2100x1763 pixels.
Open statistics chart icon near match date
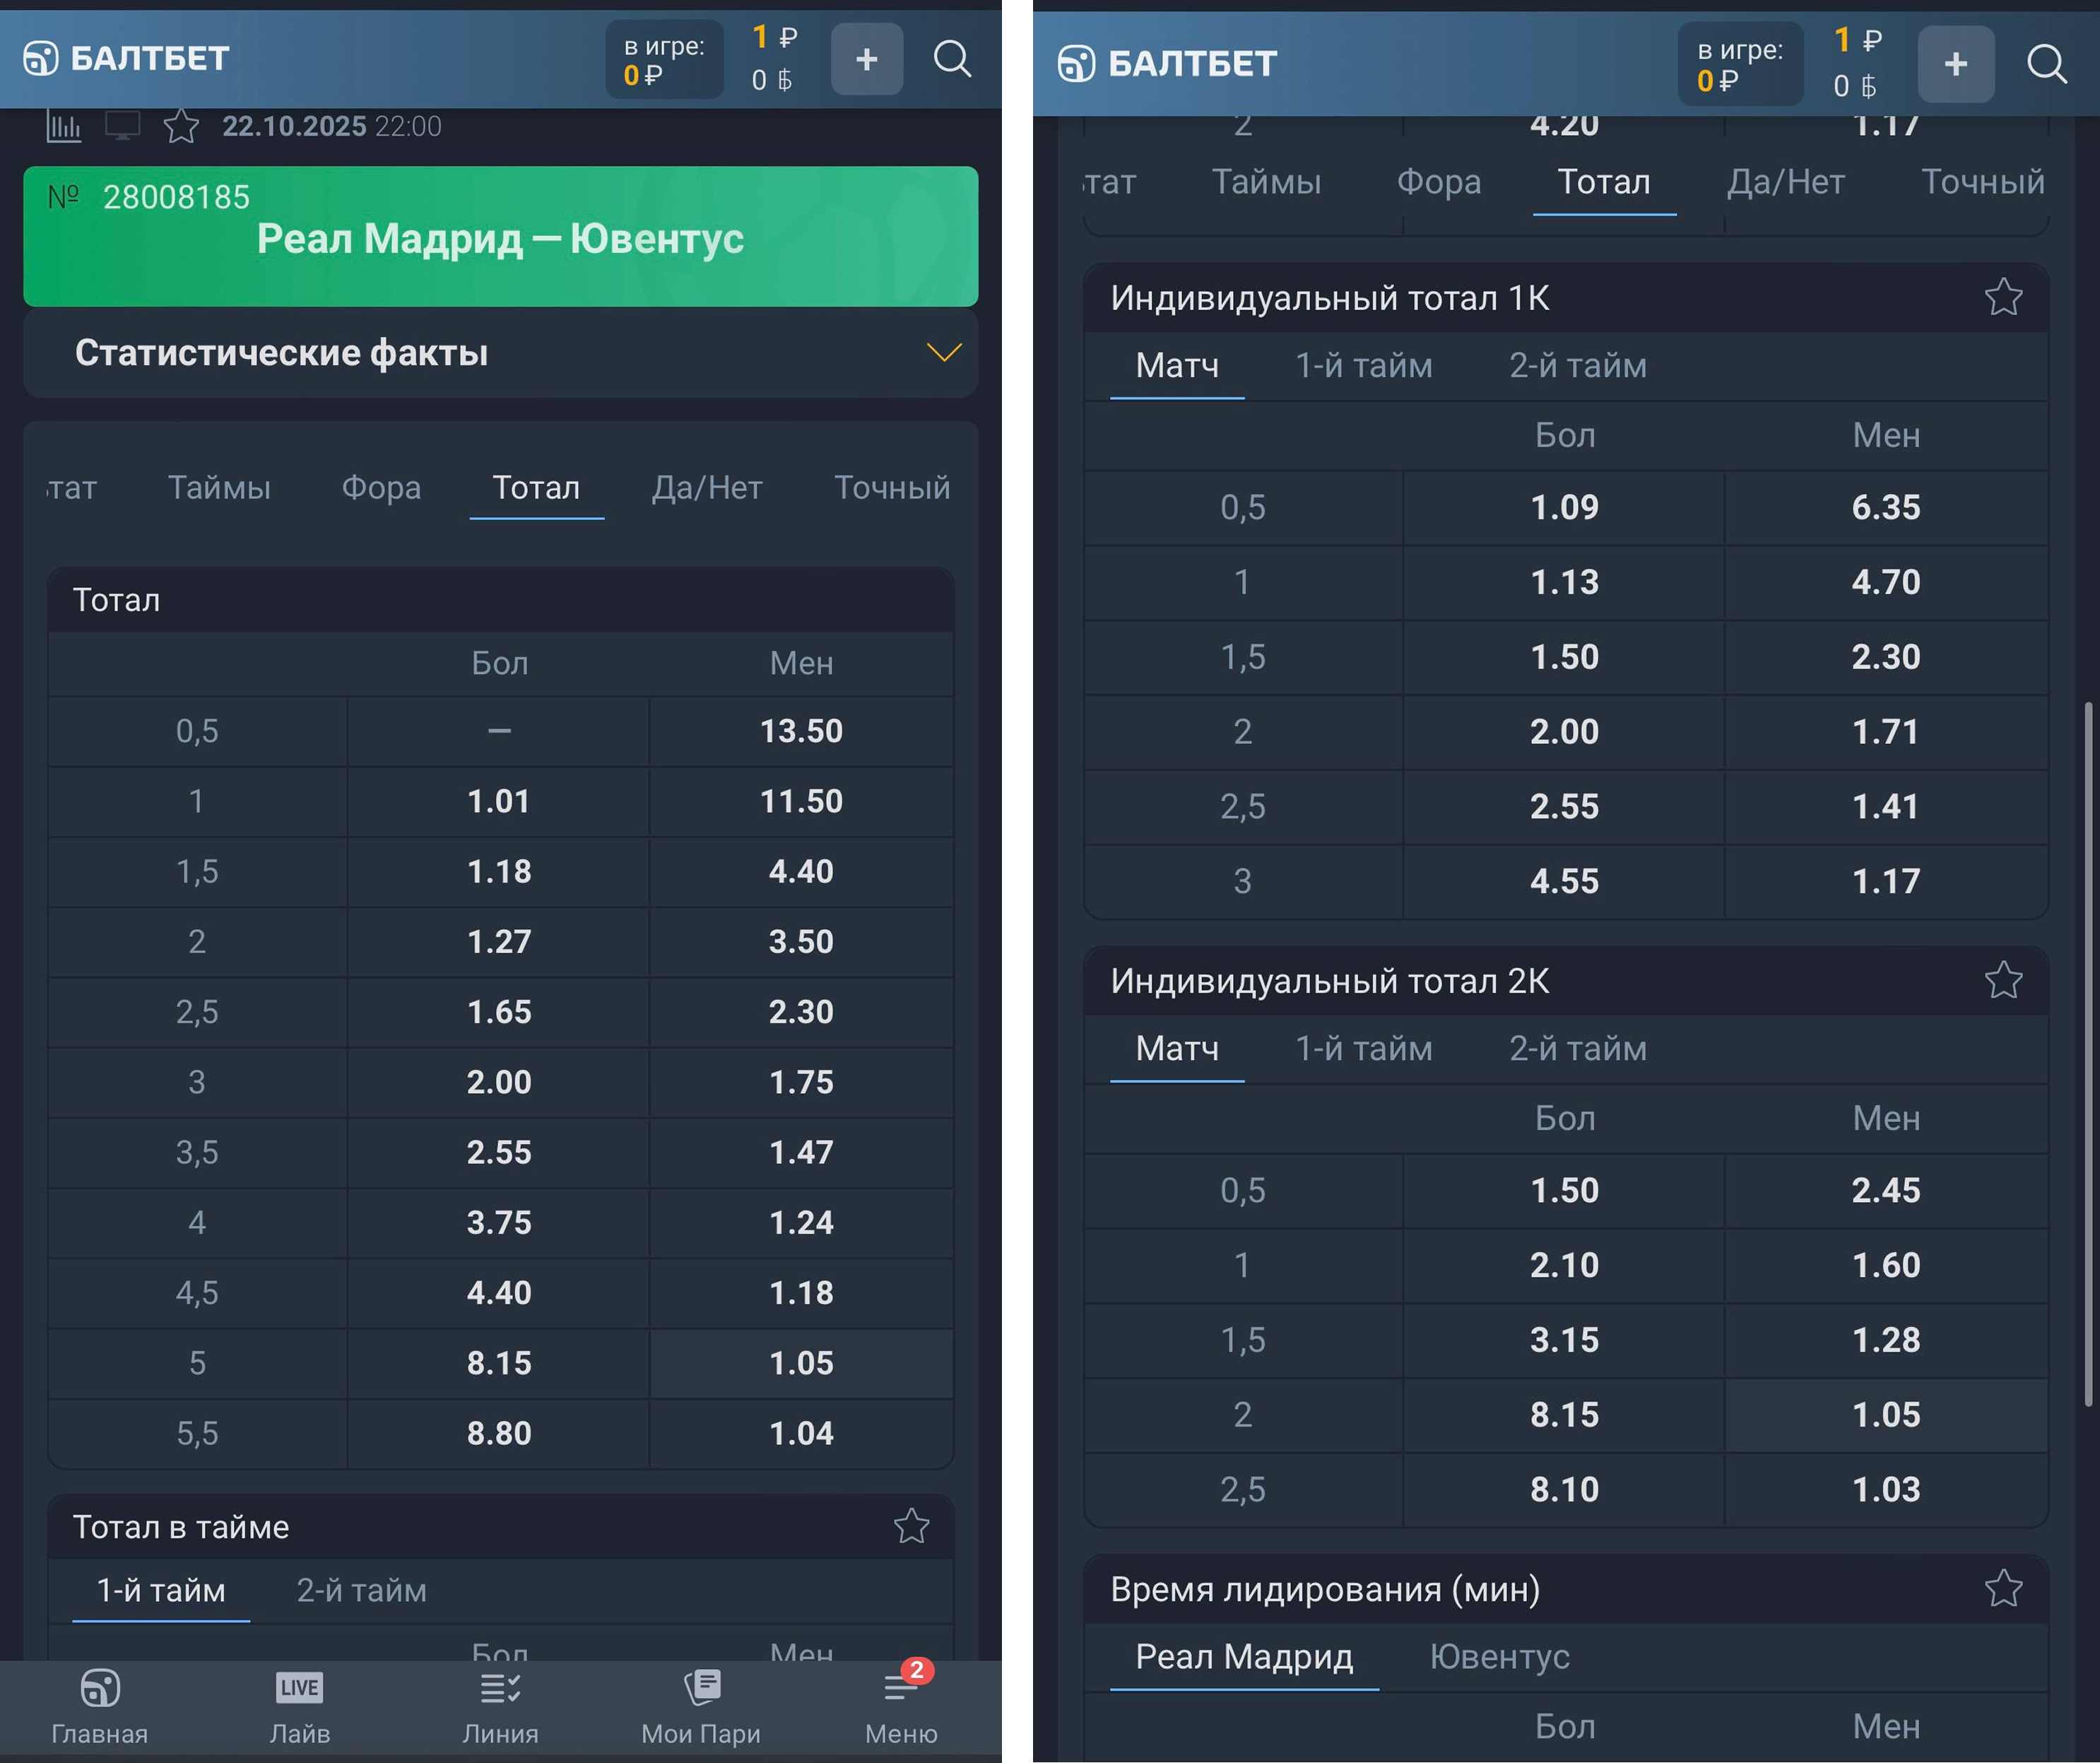pos(64,127)
